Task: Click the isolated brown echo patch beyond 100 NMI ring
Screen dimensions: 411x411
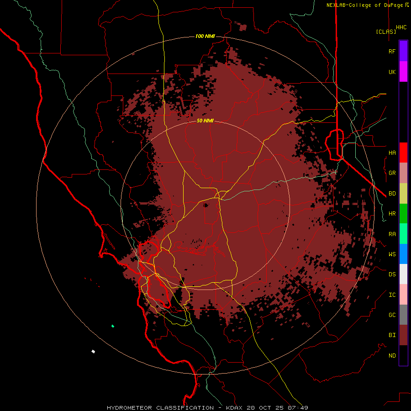Action: click(243, 27)
